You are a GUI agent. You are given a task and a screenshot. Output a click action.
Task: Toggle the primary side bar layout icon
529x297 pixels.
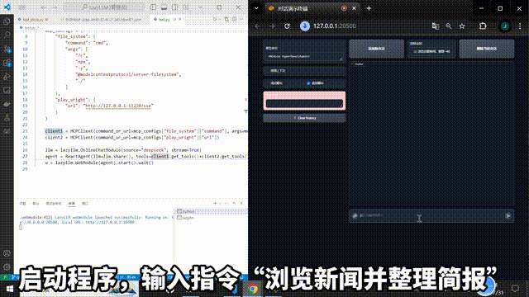(153, 7)
